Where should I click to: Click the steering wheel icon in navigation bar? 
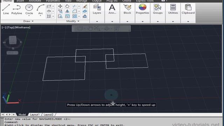pos(80,29)
